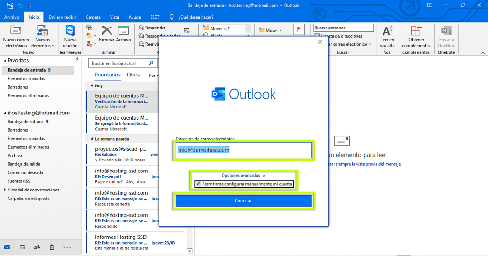Click the Eliminar message icon
The width and height of the screenshot is (488, 256).
coord(107,31)
